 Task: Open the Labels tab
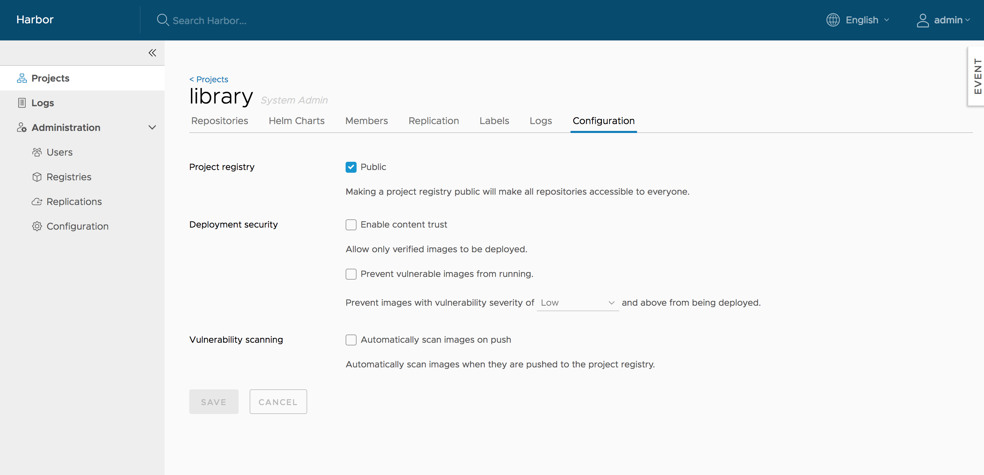tap(494, 121)
